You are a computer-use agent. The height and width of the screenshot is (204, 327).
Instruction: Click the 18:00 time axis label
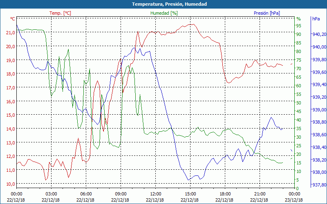pyautogui.click(x=225, y=194)
